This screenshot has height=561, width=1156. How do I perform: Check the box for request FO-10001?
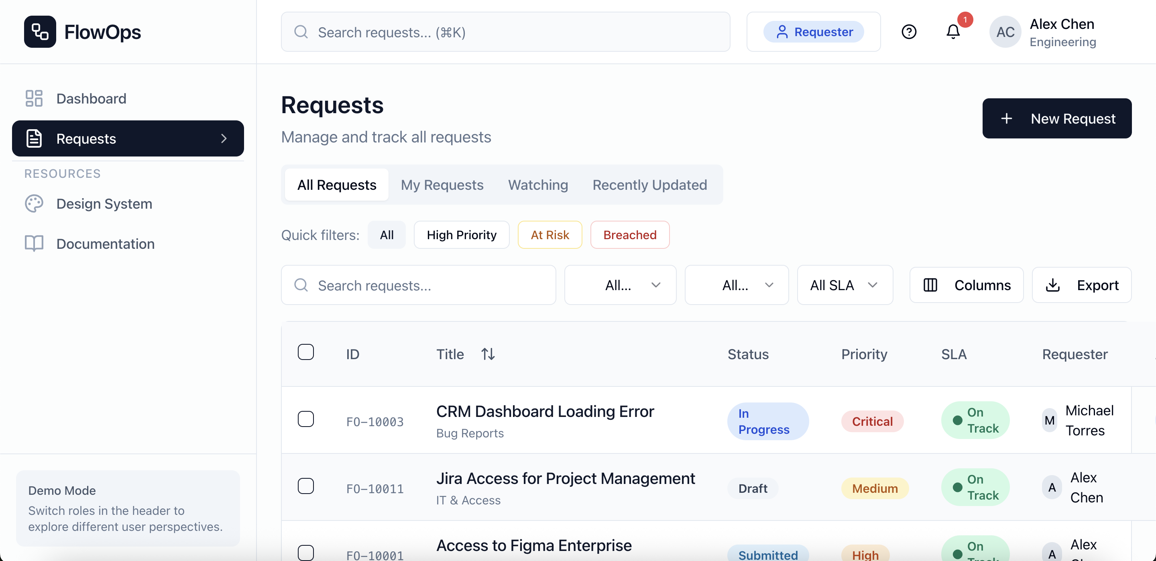click(305, 553)
